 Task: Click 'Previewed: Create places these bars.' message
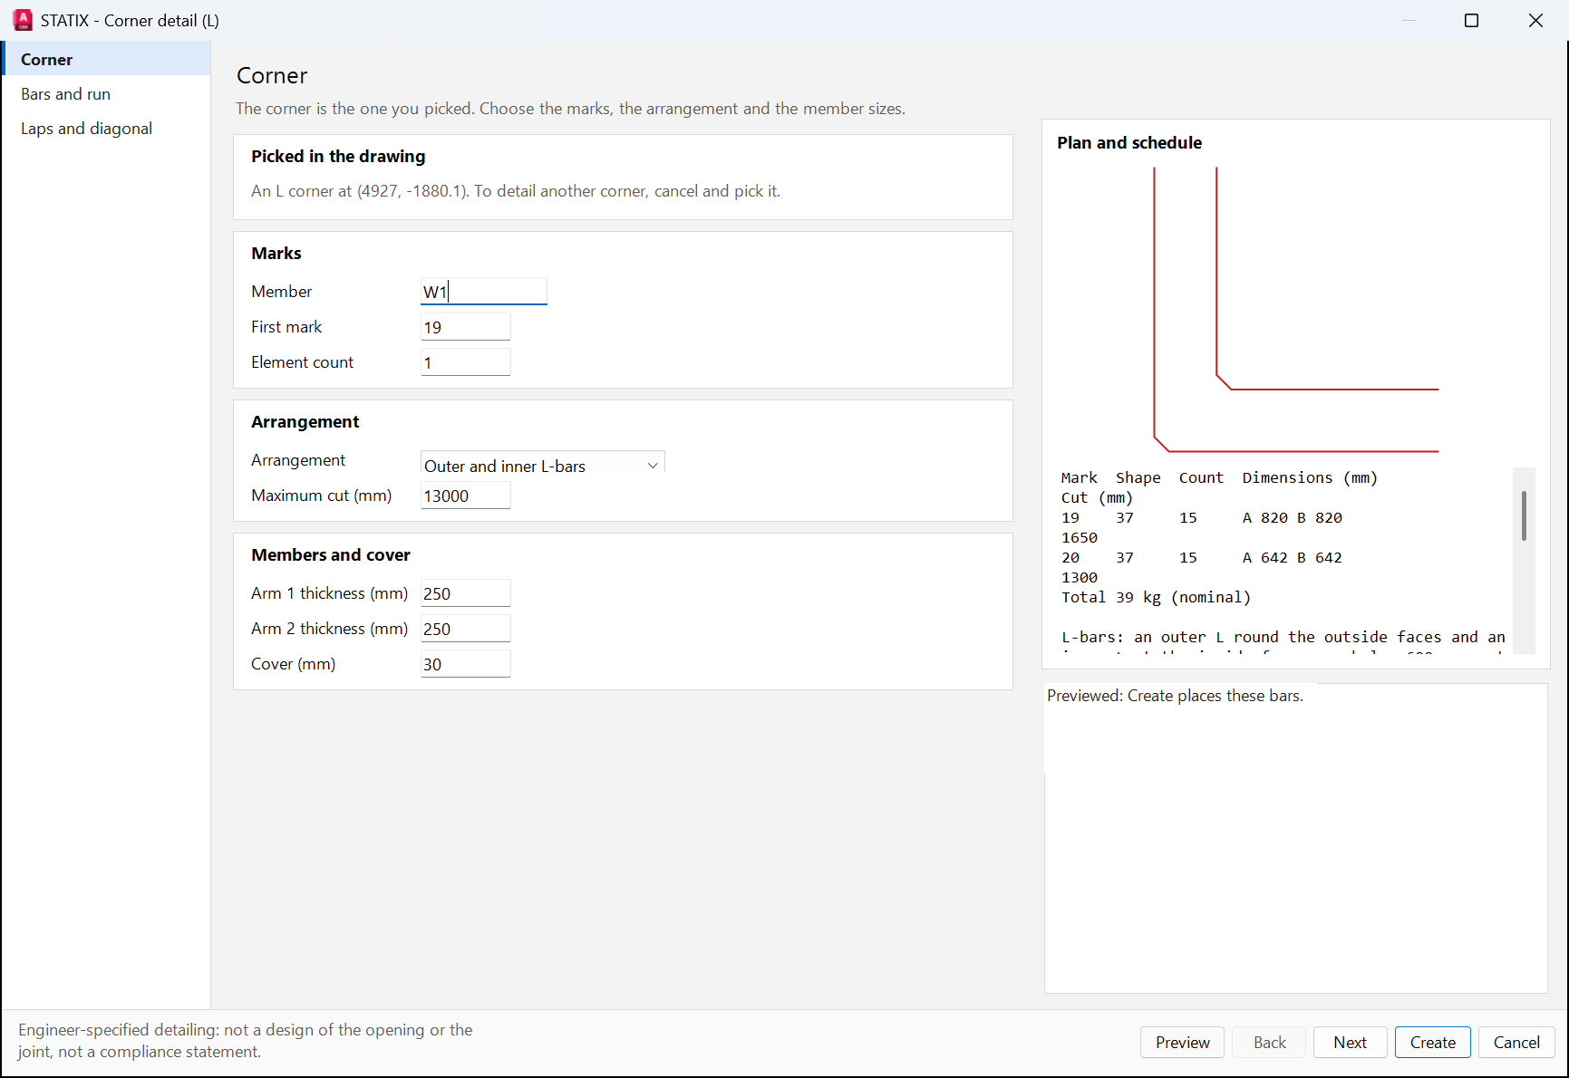1175,696
